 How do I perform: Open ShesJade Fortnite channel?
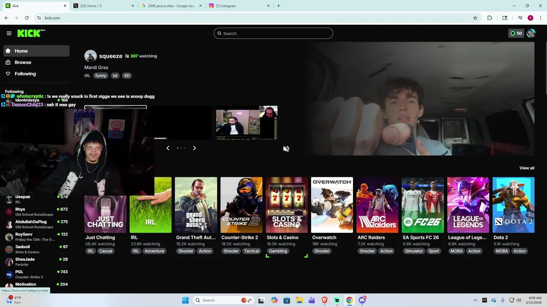(36, 262)
